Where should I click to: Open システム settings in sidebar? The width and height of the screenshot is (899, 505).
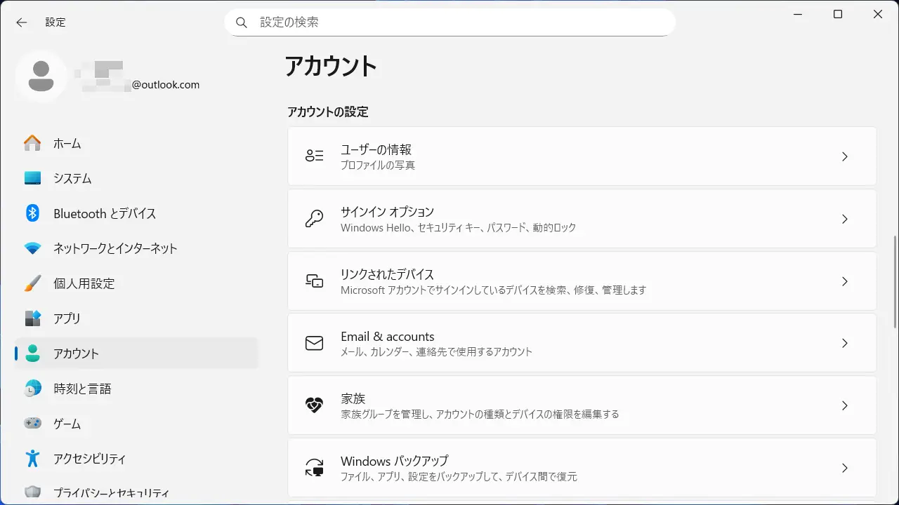pos(72,178)
